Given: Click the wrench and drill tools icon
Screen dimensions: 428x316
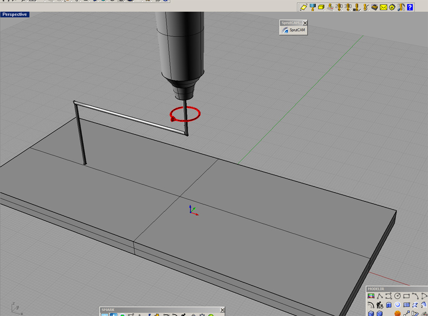Looking at the screenshot, I should click(401, 7).
